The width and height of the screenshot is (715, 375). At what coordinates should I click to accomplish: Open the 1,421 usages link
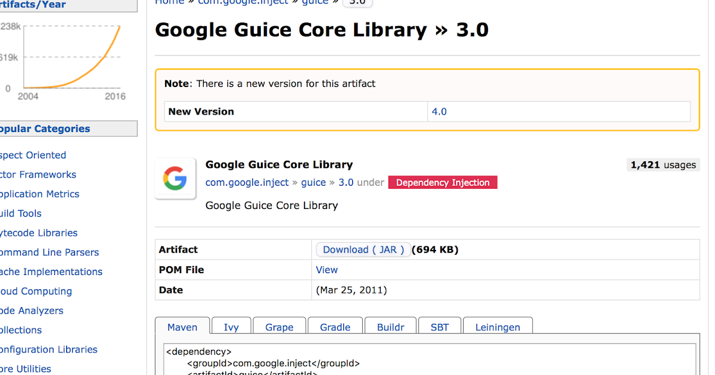pos(663,165)
